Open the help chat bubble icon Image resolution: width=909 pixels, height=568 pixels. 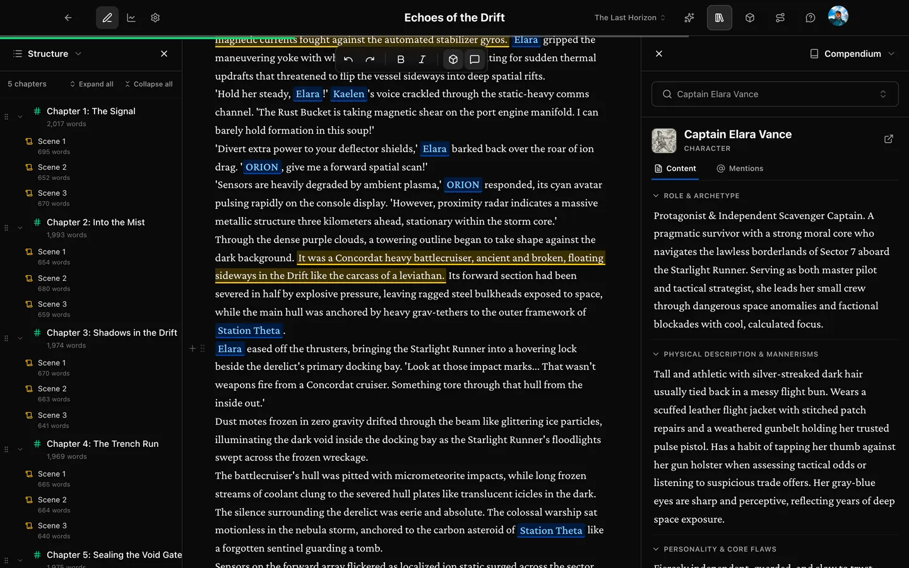[x=811, y=18]
